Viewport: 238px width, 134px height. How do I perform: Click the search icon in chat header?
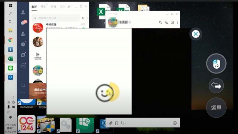pos(160,22)
